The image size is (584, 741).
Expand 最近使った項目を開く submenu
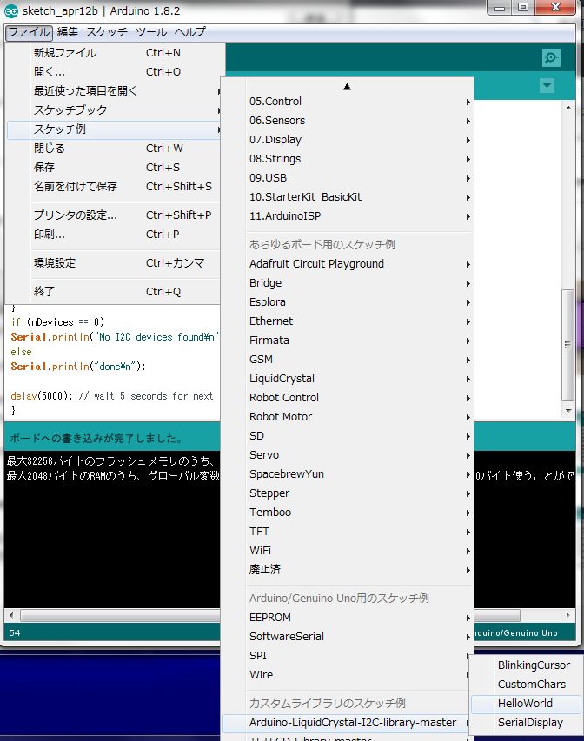(x=114, y=90)
